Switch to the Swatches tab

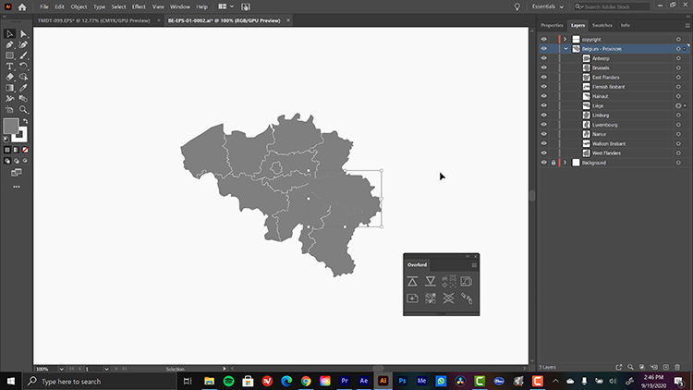coord(602,26)
